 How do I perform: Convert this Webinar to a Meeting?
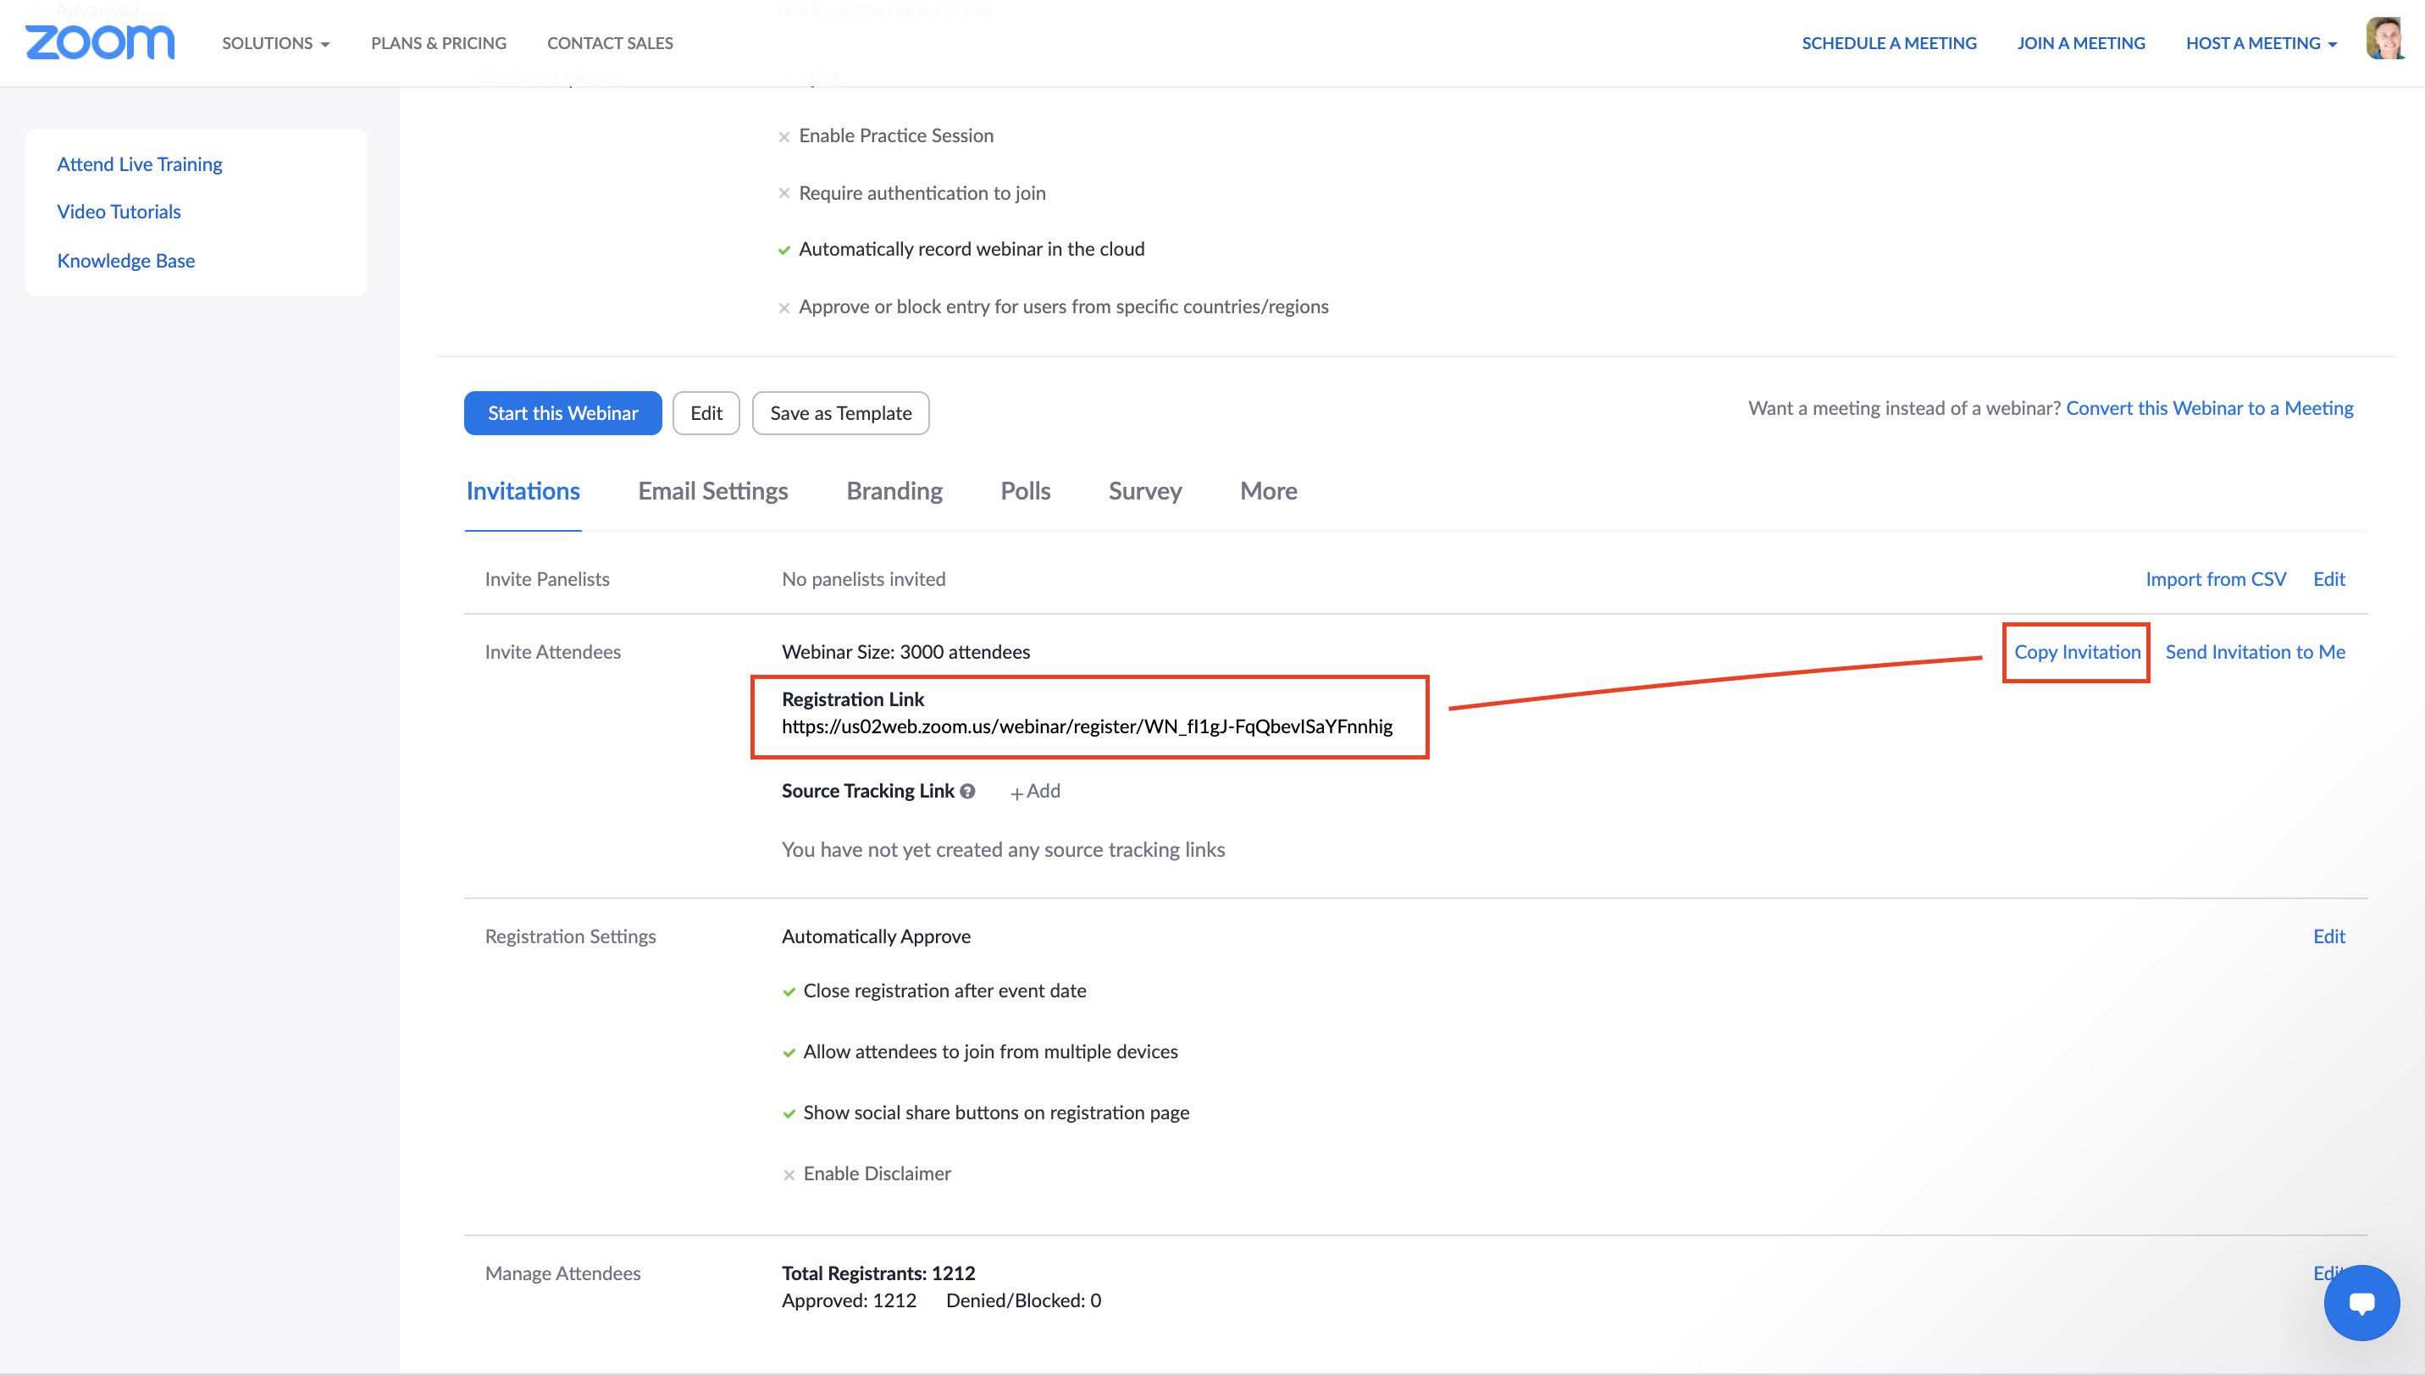[x=2209, y=408]
